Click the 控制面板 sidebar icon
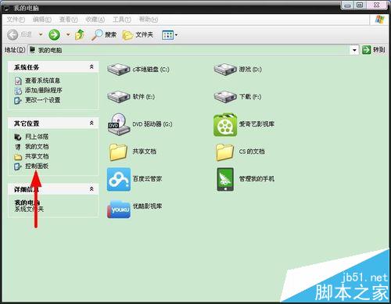This screenshot has height=304, width=391. (x=18, y=166)
